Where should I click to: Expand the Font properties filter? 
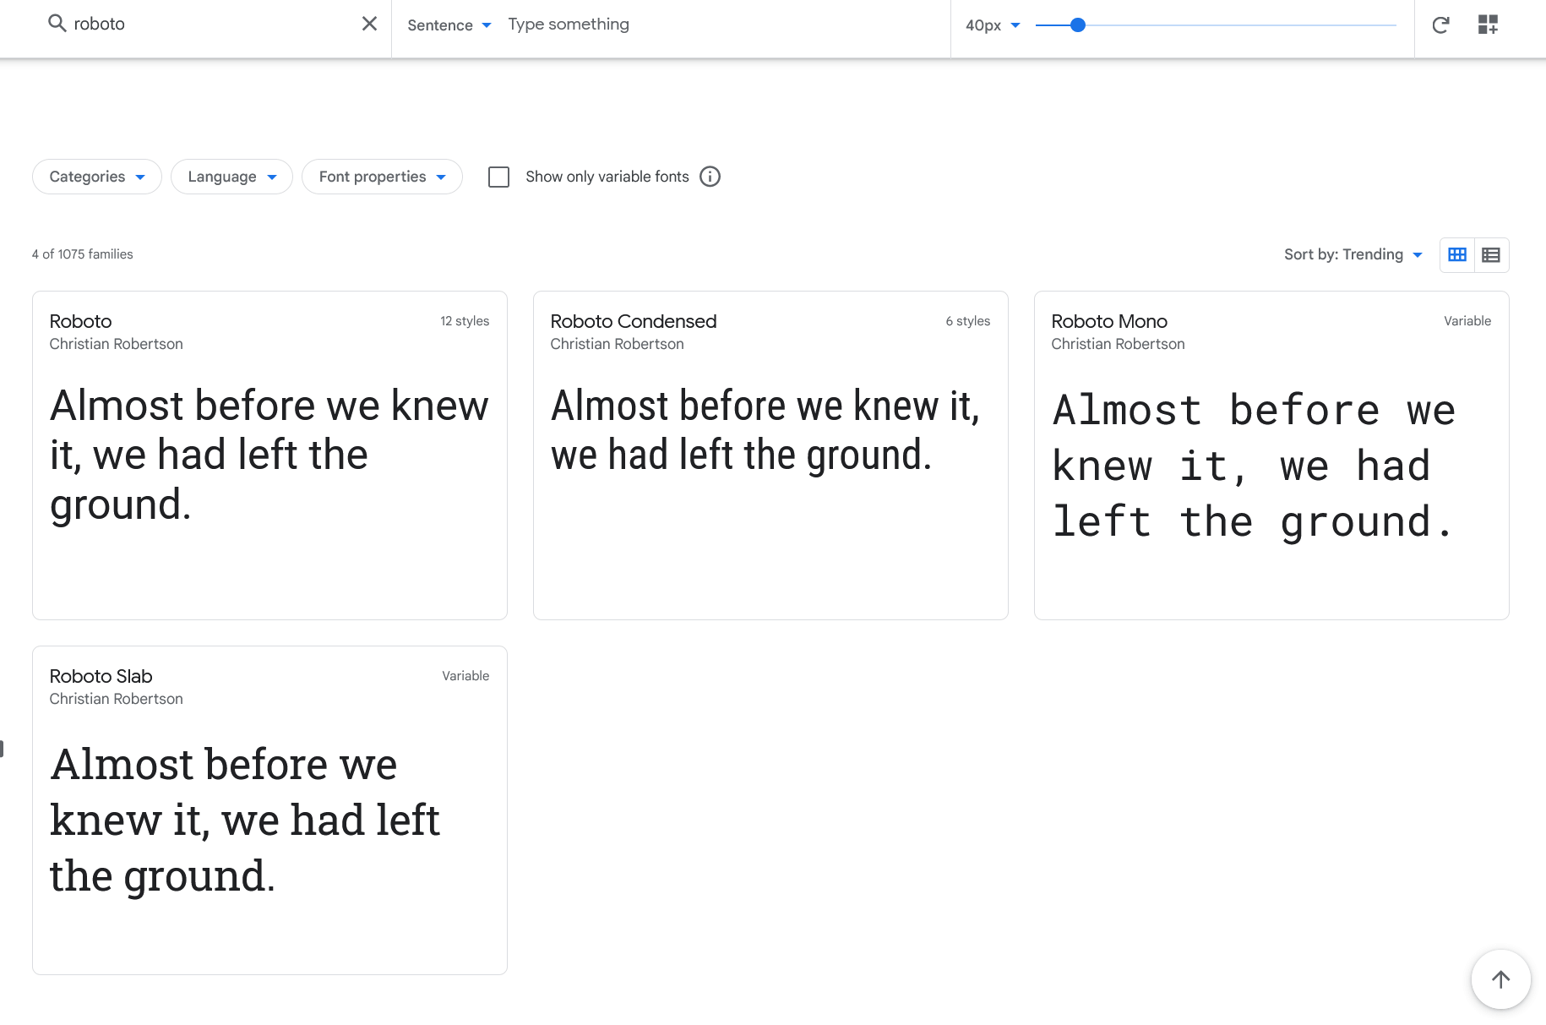tap(382, 177)
